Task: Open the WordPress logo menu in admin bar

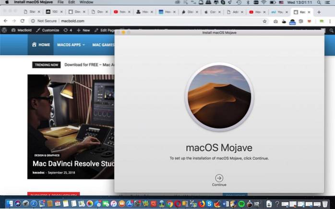Action: coord(4,30)
